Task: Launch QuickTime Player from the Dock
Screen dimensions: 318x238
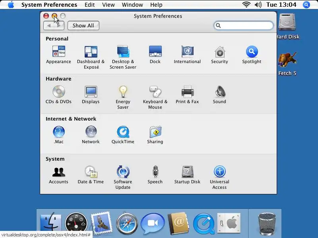Action: coord(204,224)
